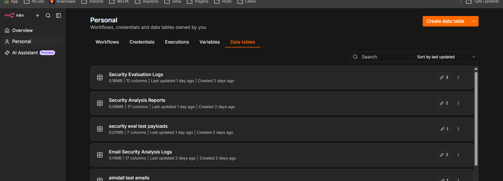Click the Overview home icon
The width and height of the screenshot is (503, 181).
(7, 30)
